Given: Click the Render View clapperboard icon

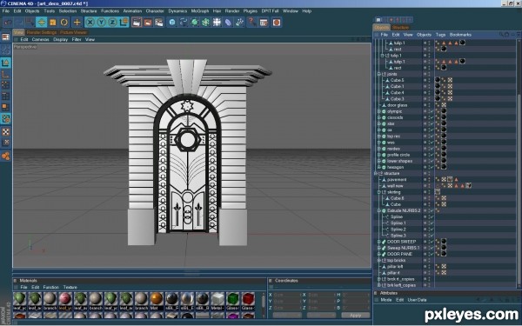Looking at the screenshot, I should coord(137,23).
